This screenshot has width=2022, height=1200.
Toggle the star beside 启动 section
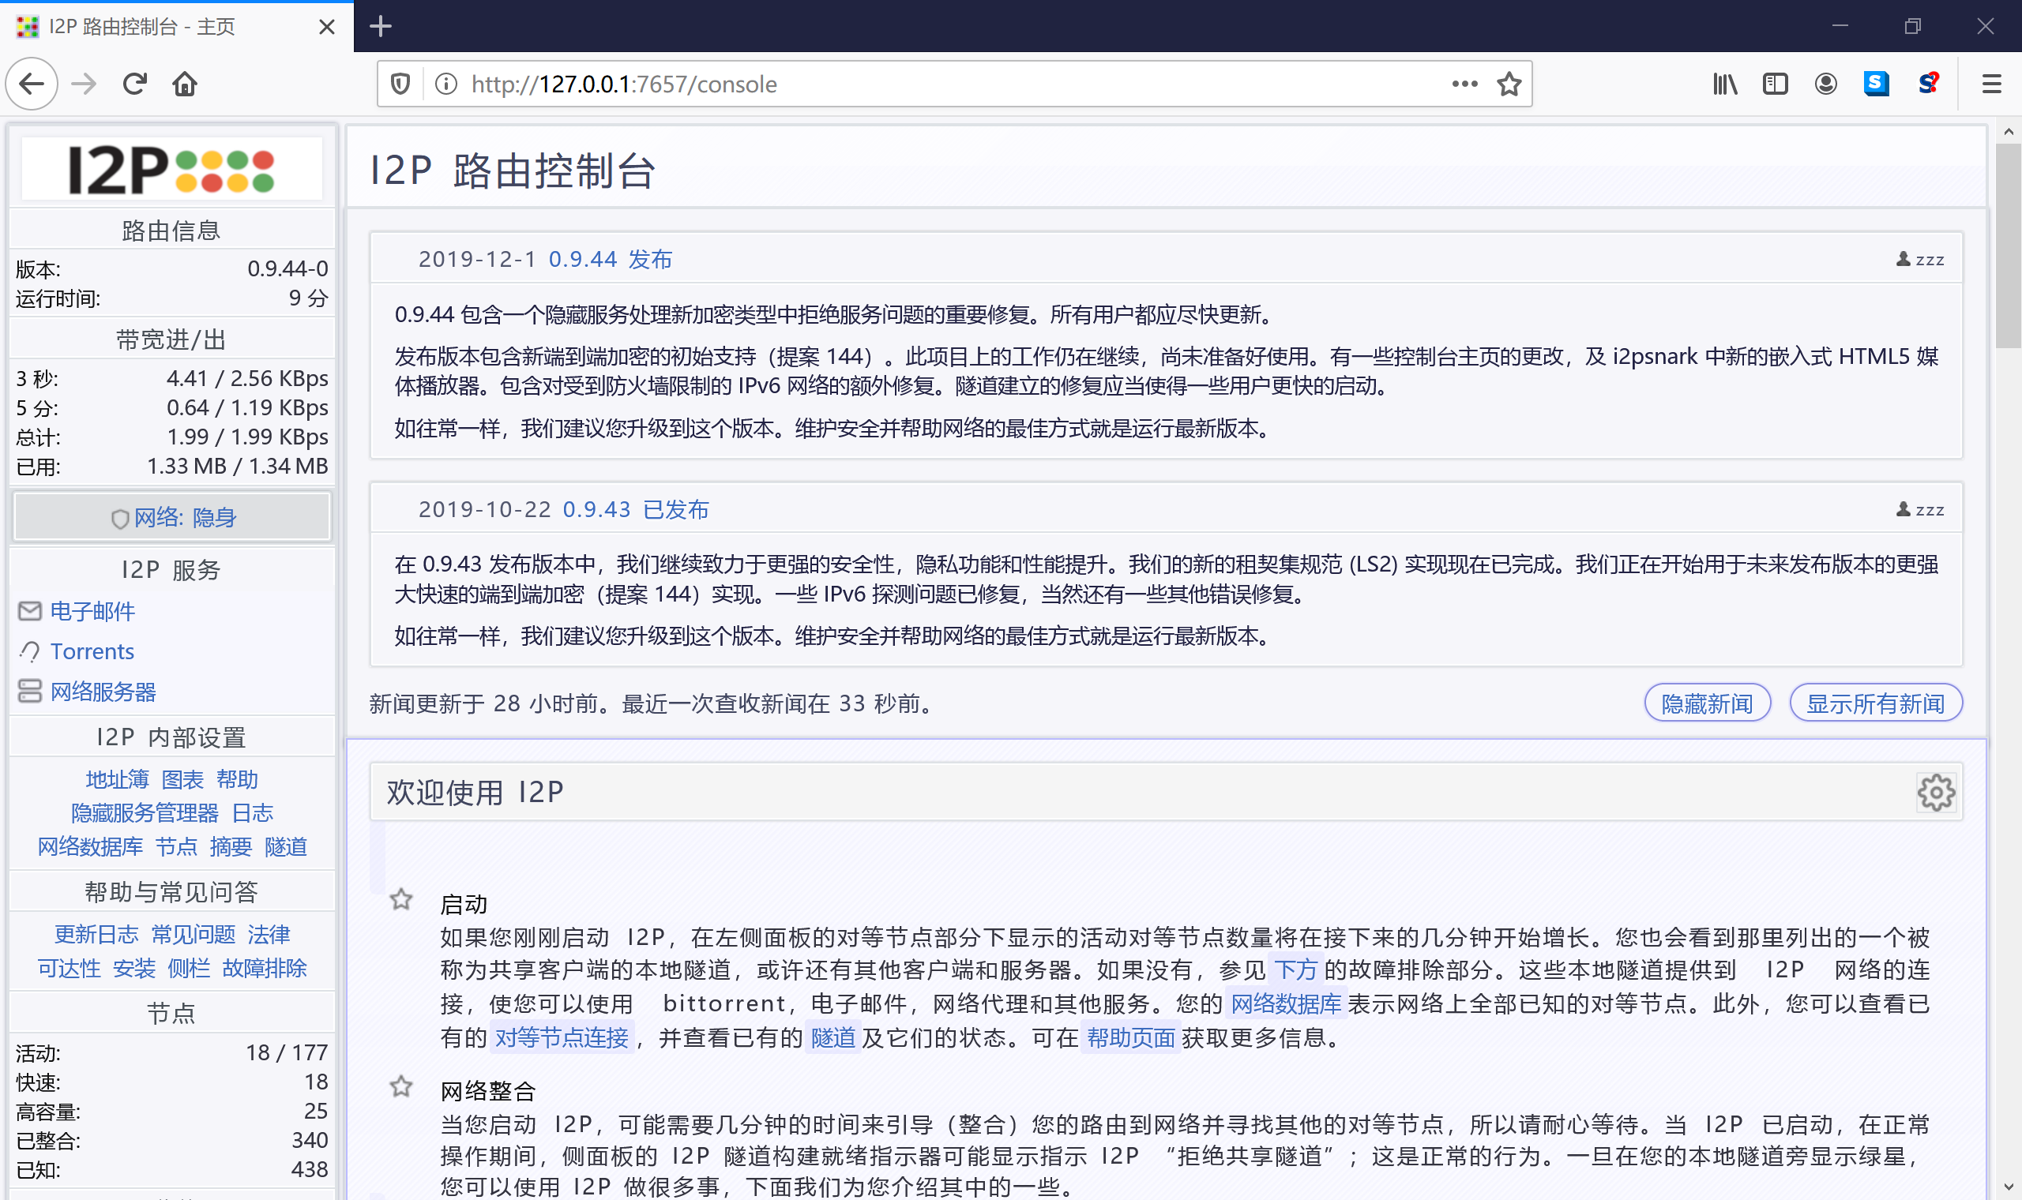(x=401, y=900)
